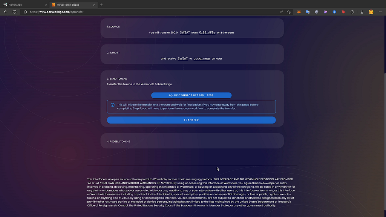Open the purple gradient extension icon
Screen dimensions: 386x217
325,12
